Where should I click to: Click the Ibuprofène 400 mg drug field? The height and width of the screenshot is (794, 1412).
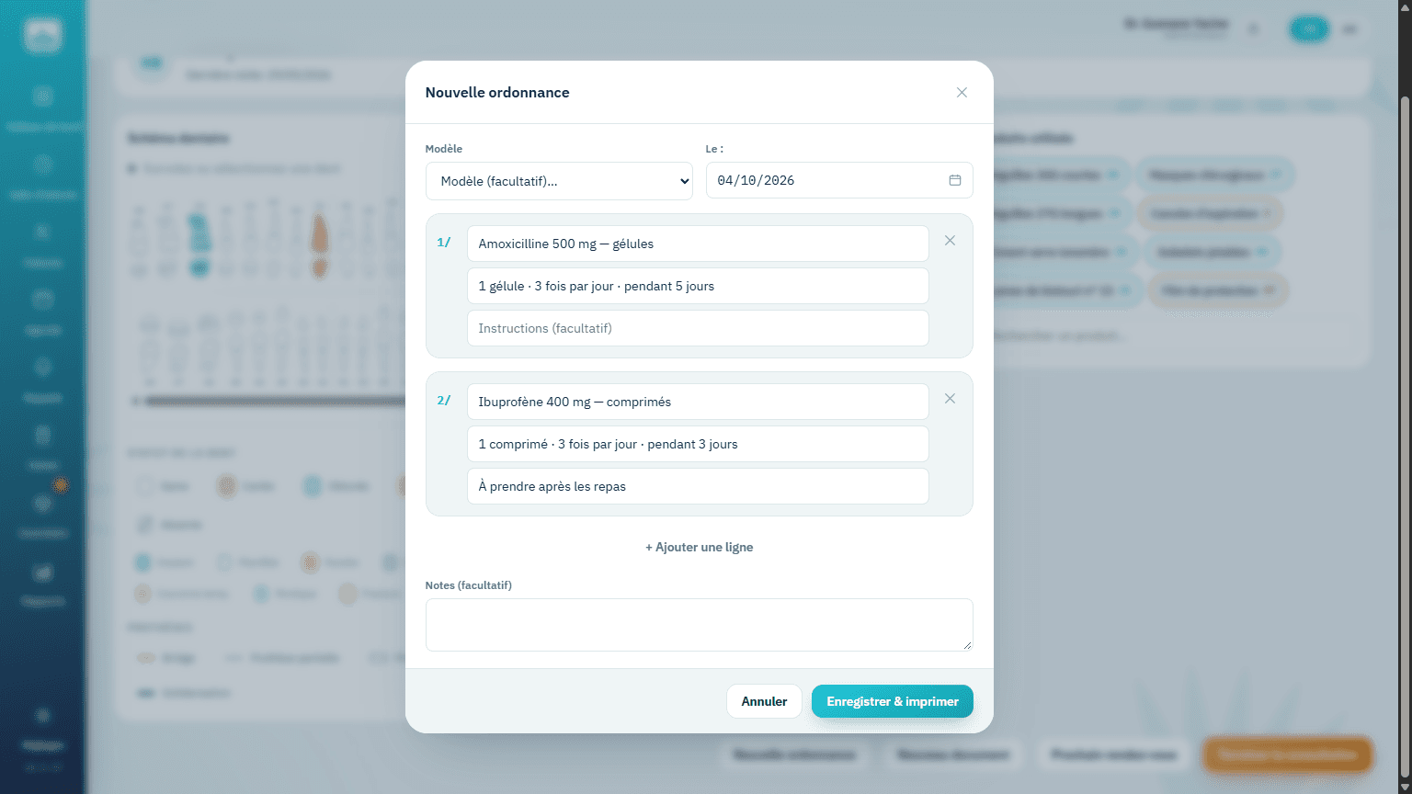tap(698, 402)
